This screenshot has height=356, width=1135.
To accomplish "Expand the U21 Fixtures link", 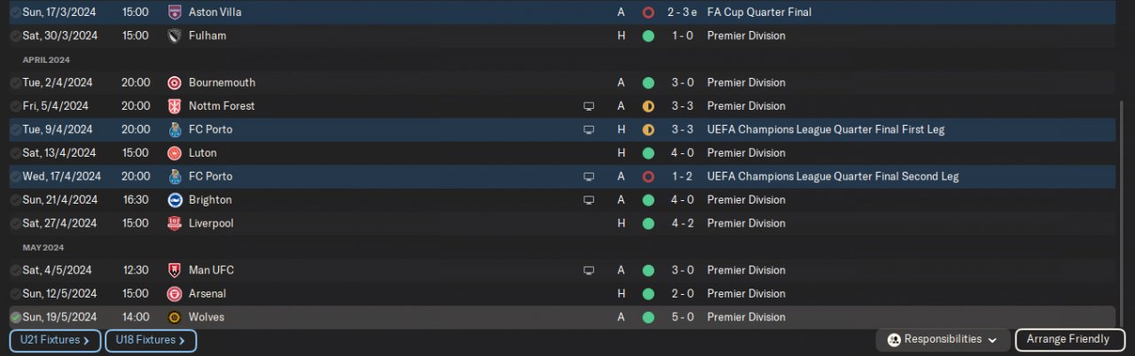I will 55,340.
